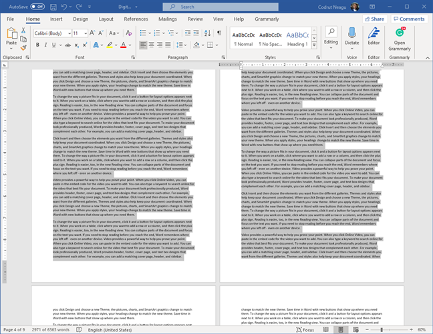Open the bullets list dropdown arrow
The image size is (433, 334).
click(x=150, y=33)
